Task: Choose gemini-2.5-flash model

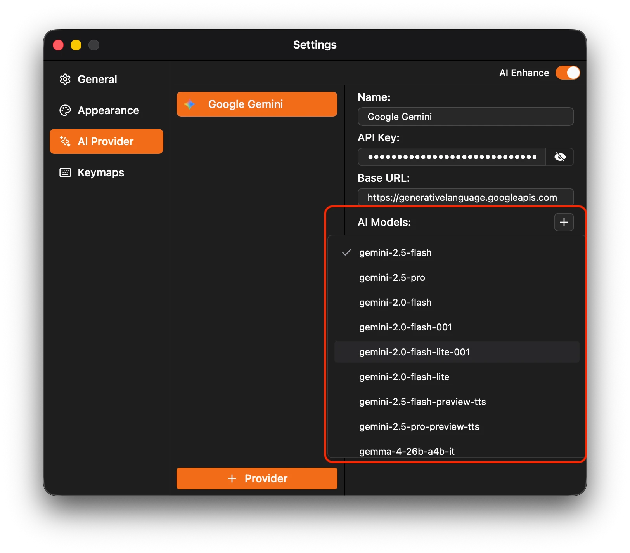Action: pyautogui.click(x=457, y=253)
